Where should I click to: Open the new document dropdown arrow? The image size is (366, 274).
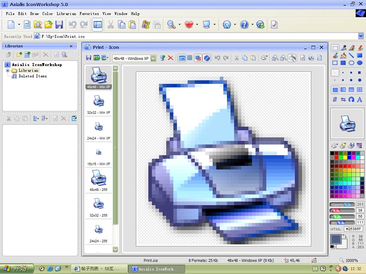pyautogui.click(x=19, y=25)
